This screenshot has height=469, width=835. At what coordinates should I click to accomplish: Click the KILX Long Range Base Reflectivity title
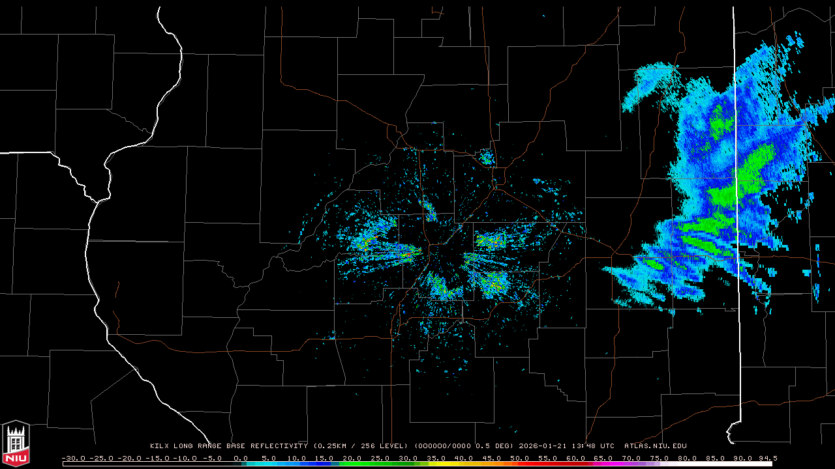tap(228, 446)
